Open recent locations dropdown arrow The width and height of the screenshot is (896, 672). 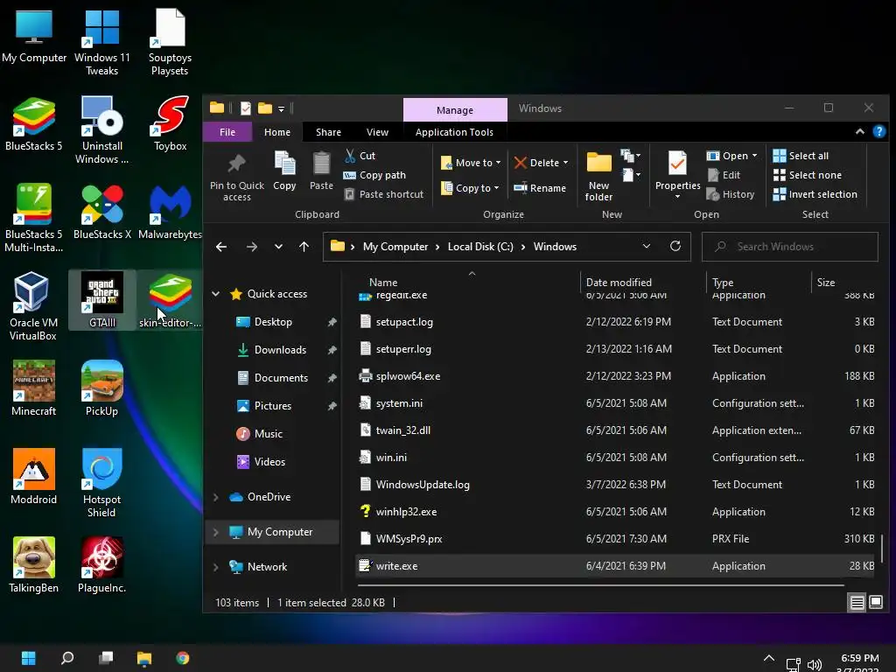click(x=278, y=247)
